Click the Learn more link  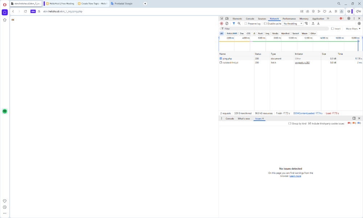coord(295,176)
